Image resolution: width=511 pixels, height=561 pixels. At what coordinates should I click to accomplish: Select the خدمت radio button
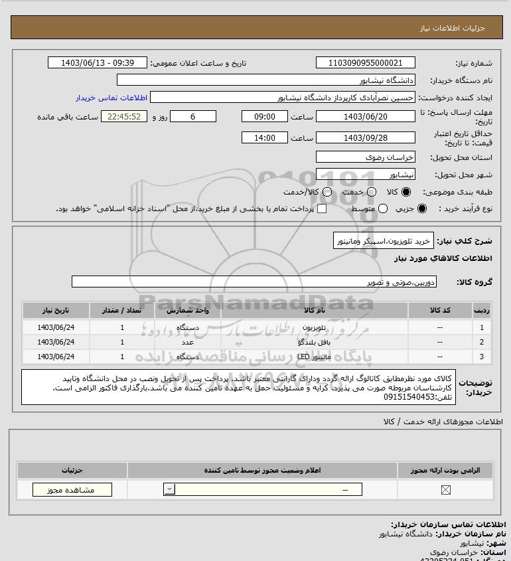[372, 192]
